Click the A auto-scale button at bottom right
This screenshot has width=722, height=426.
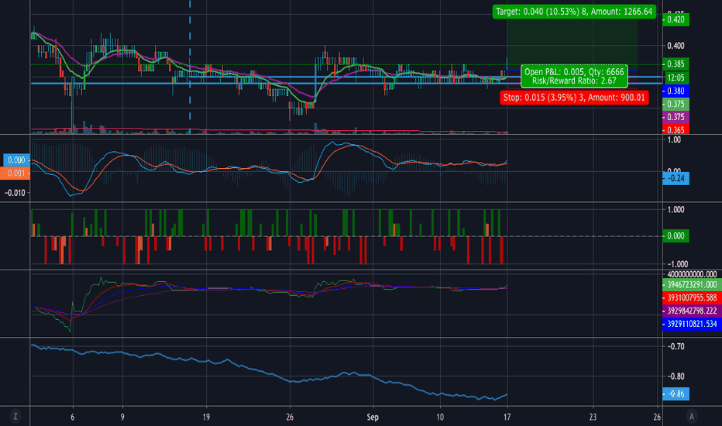(691, 417)
